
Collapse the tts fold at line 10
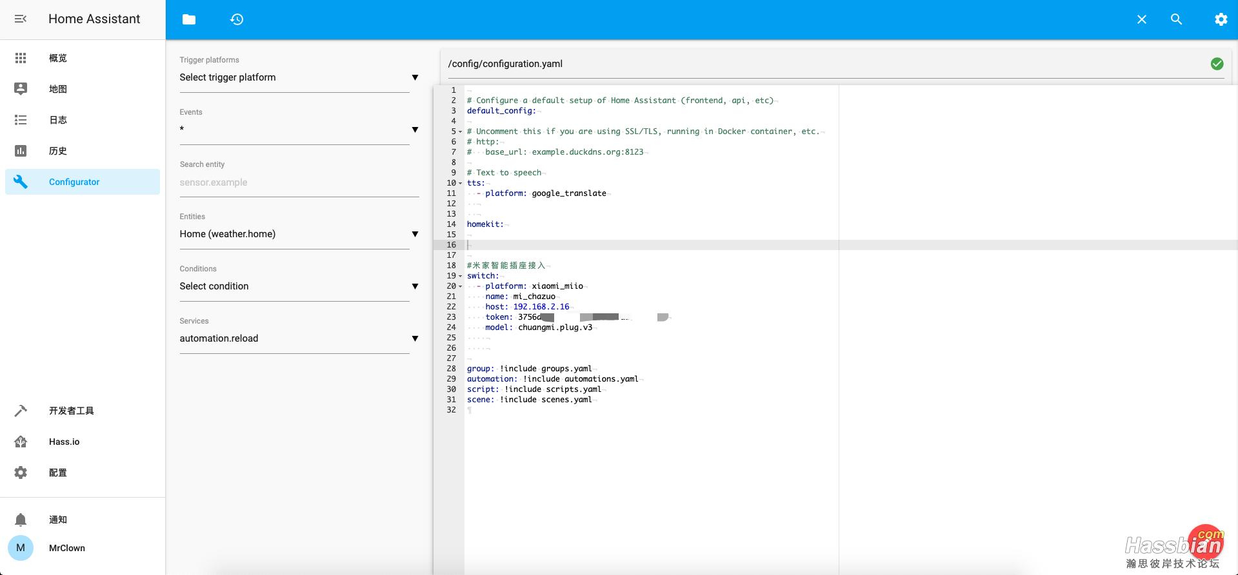460,183
